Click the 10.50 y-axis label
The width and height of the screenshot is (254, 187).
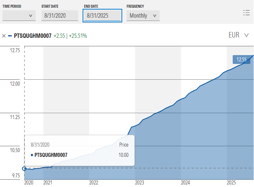pyautogui.click(x=15, y=150)
